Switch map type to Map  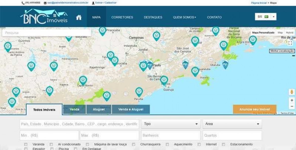point(280,32)
